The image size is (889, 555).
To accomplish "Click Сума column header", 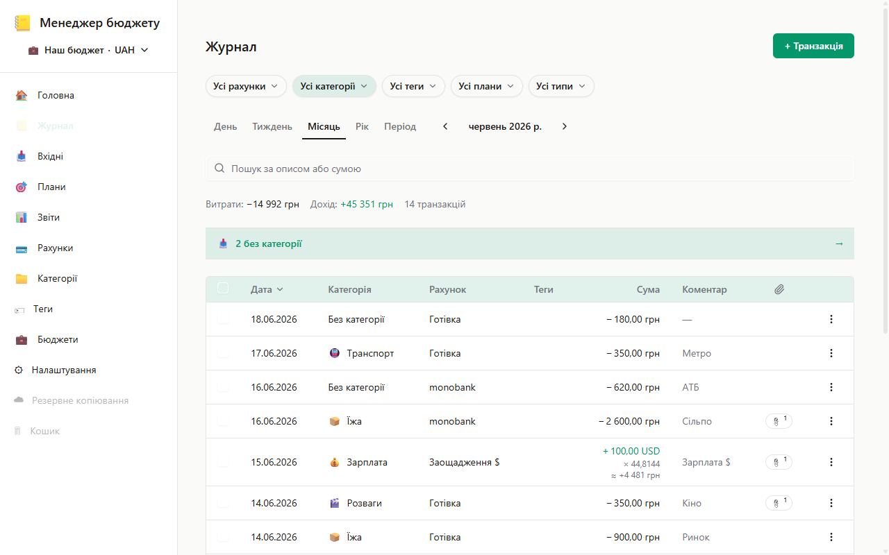I will (648, 289).
